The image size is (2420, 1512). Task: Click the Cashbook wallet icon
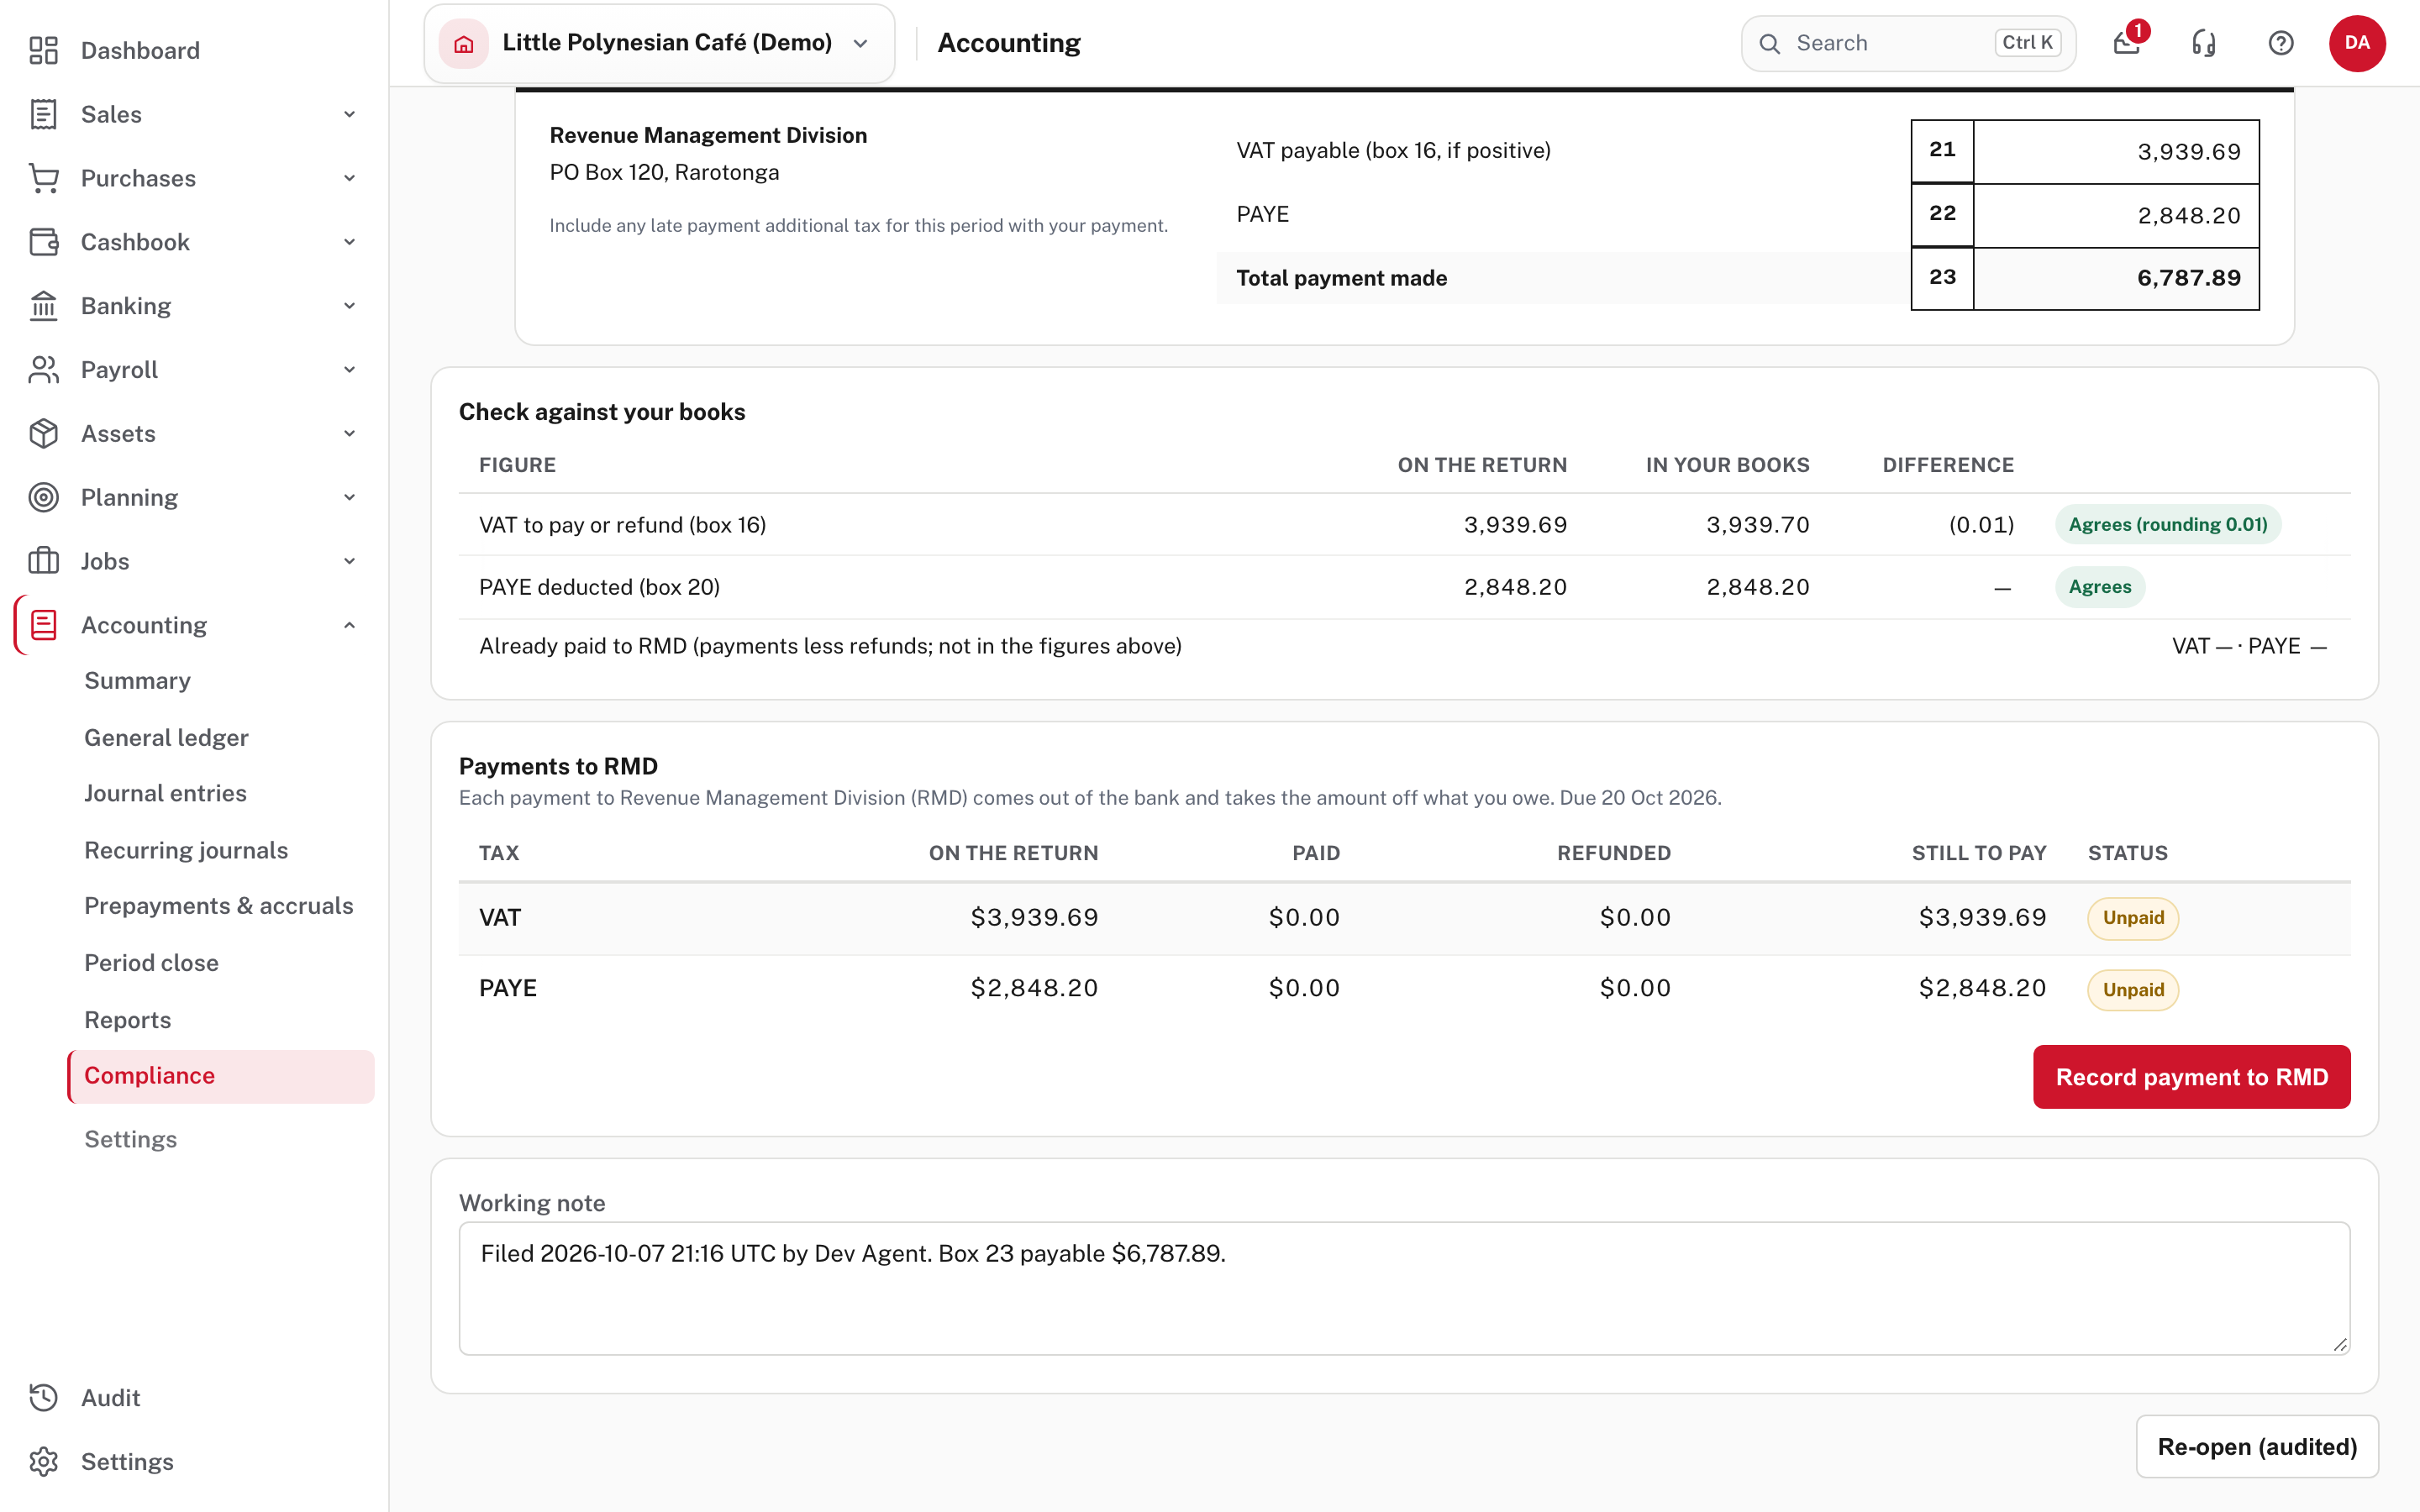(x=43, y=242)
